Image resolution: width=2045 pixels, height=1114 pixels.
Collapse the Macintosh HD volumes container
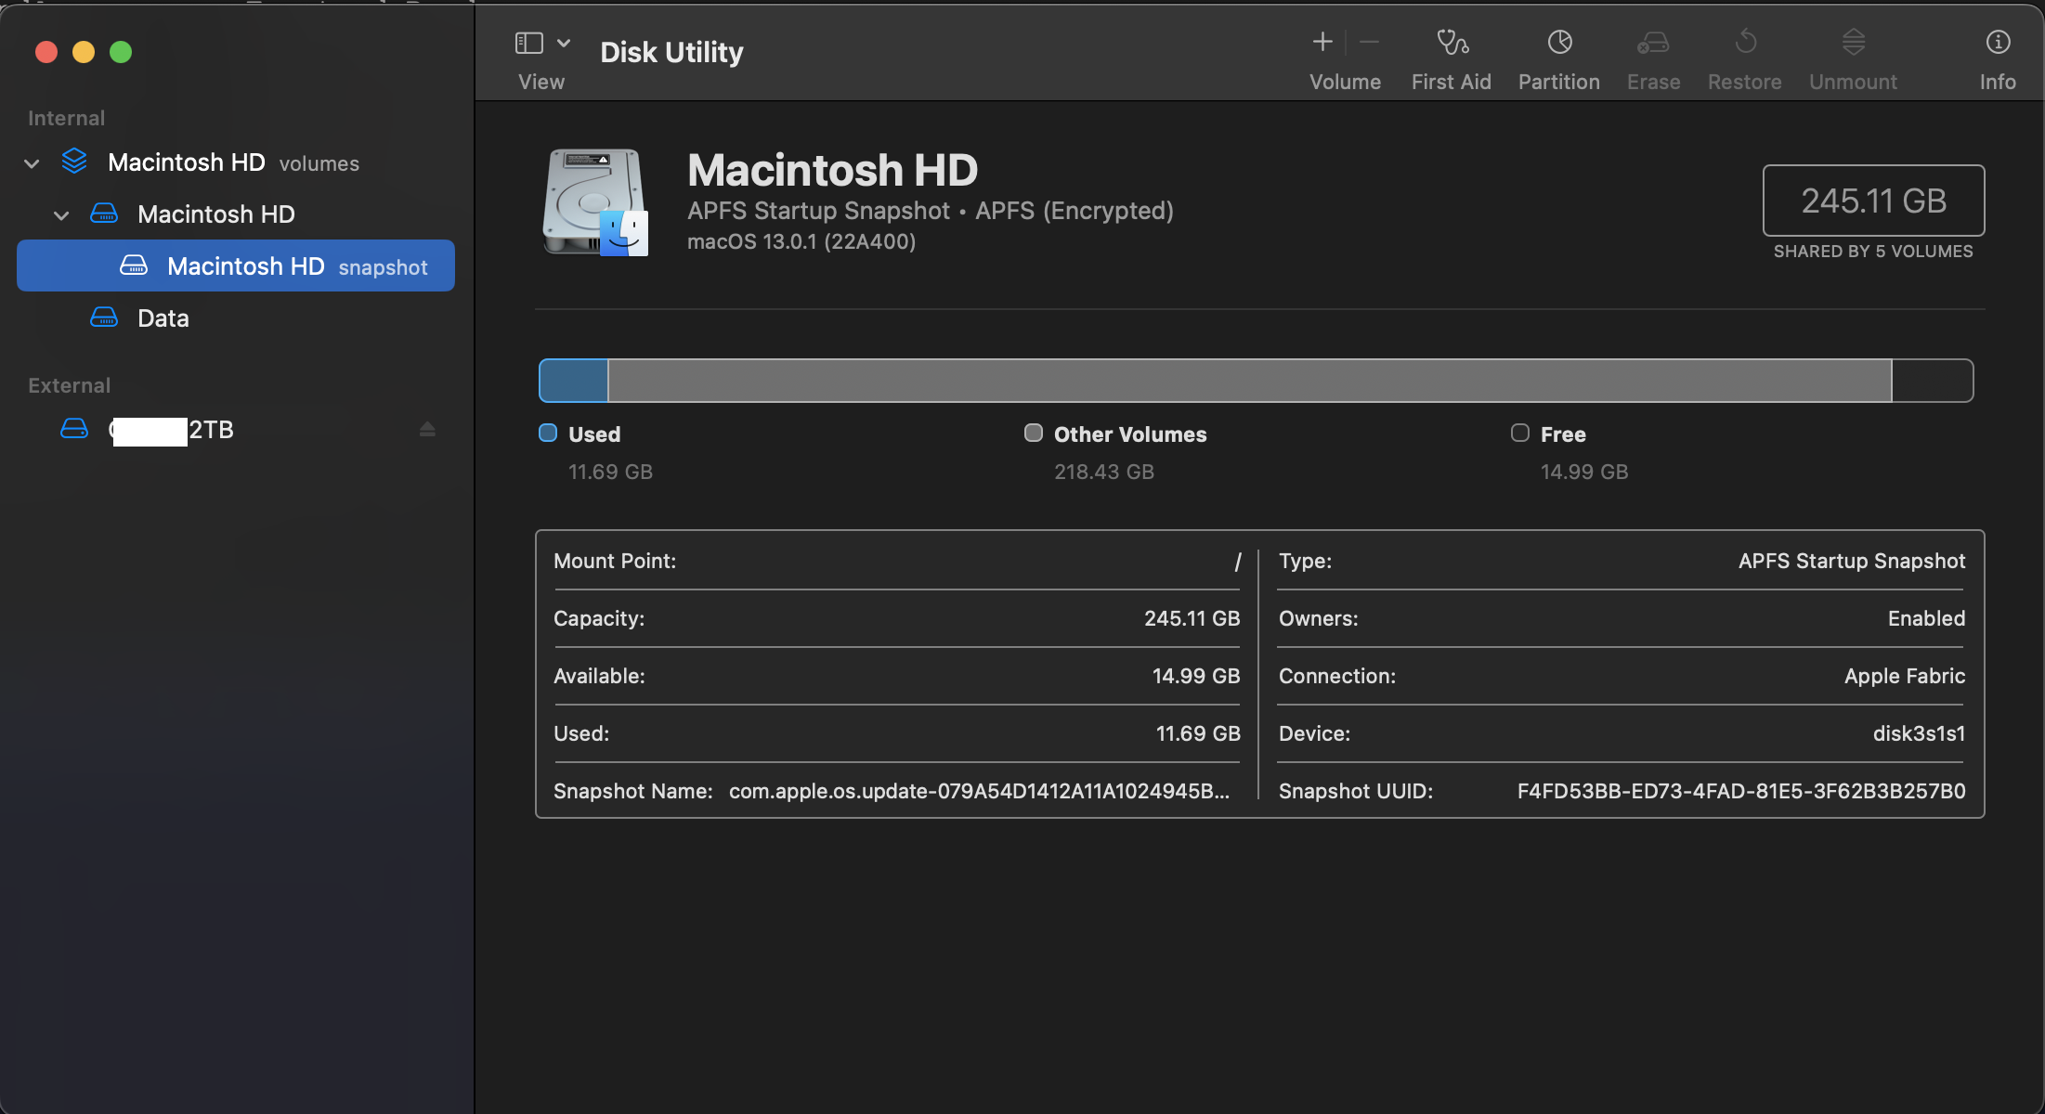click(32, 163)
